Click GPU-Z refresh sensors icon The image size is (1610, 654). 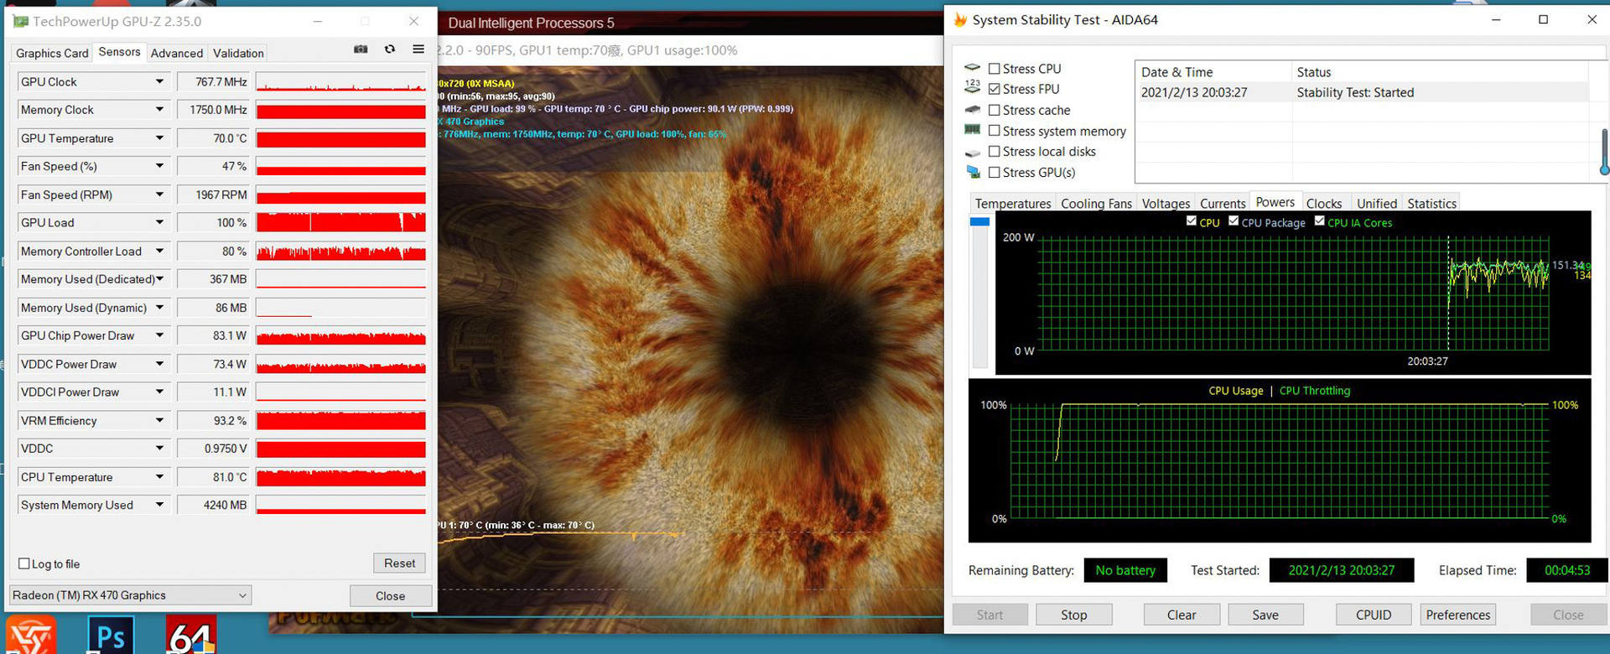(390, 49)
